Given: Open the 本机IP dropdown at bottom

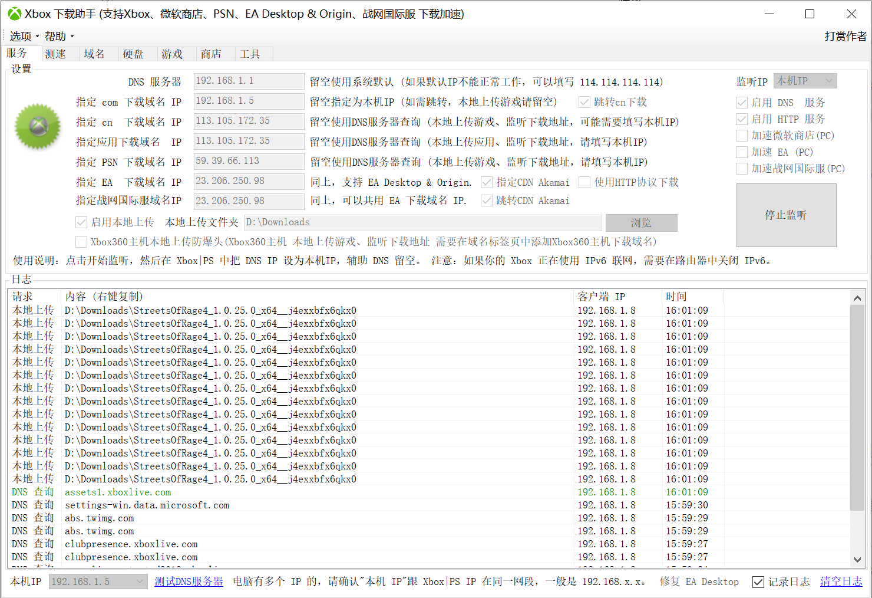Looking at the screenshot, I should 97,582.
